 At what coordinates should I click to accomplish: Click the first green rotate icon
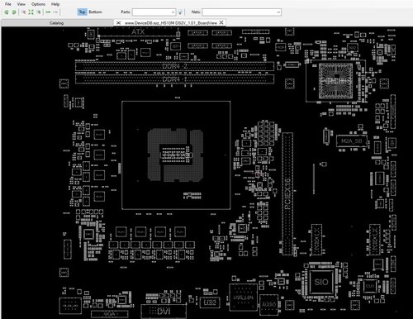(x=7, y=12)
